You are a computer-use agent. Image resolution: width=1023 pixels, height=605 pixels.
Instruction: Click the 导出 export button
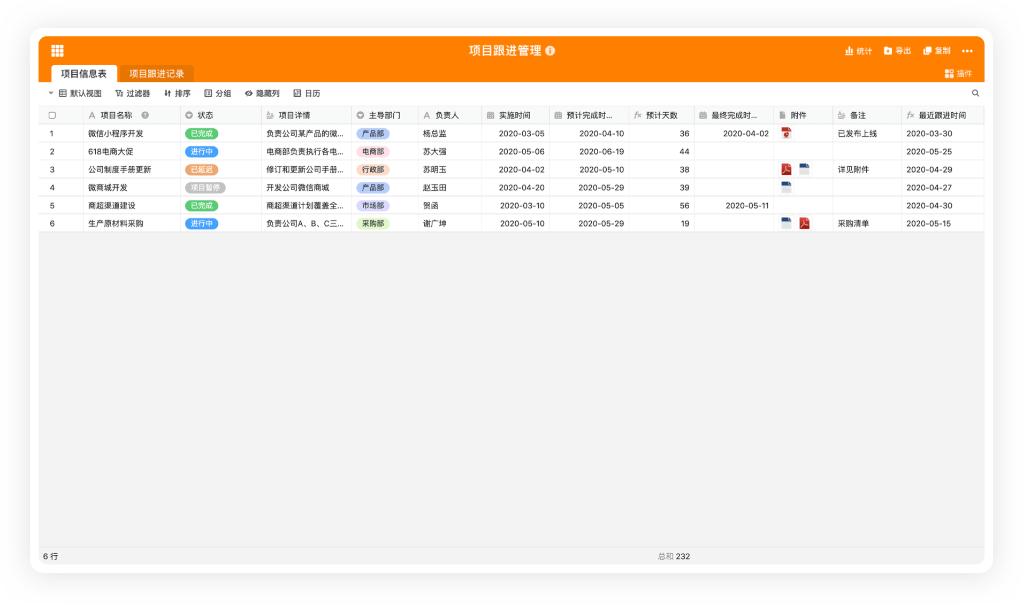(897, 51)
